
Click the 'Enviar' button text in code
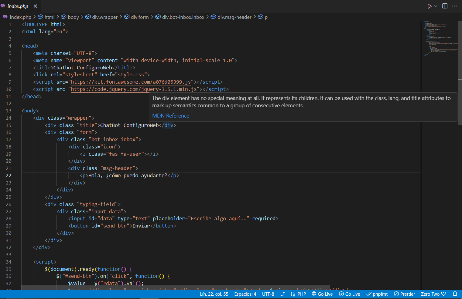click(x=141, y=226)
